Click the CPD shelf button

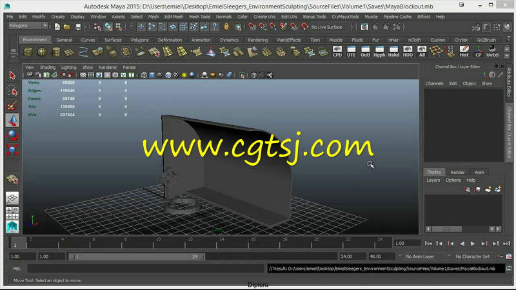337,52
